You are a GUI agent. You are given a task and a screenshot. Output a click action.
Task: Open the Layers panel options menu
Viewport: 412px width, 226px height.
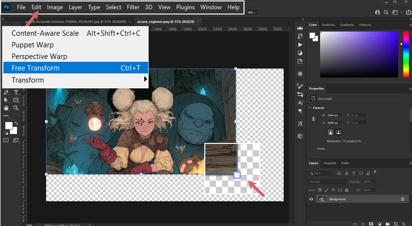tap(411, 163)
